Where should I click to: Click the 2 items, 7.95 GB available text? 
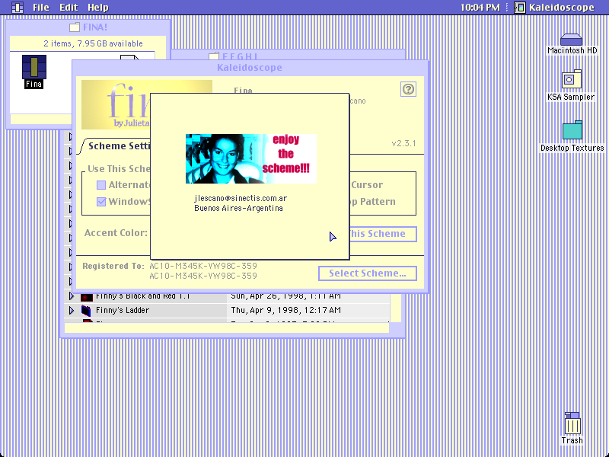93,43
